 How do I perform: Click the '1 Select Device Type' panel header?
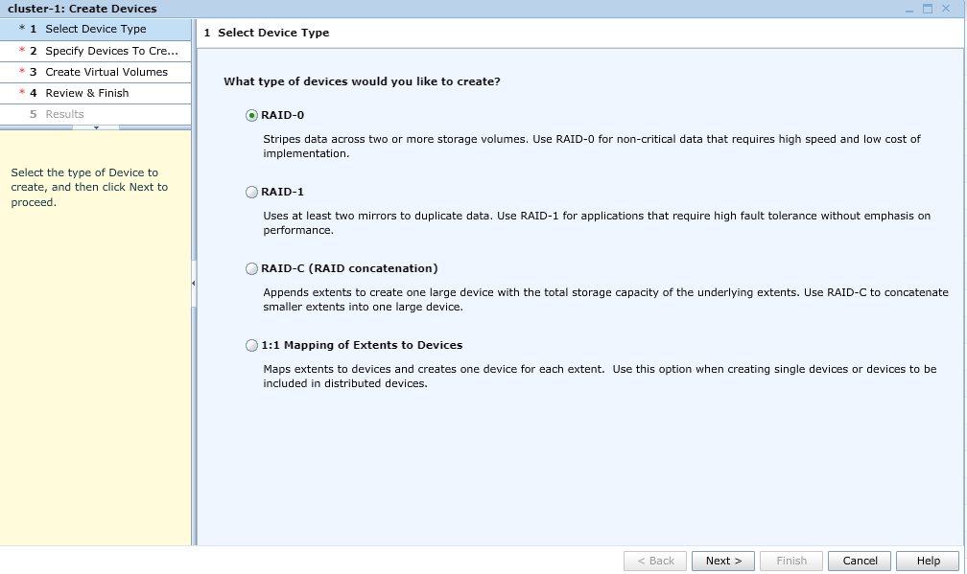click(x=267, y=33)
